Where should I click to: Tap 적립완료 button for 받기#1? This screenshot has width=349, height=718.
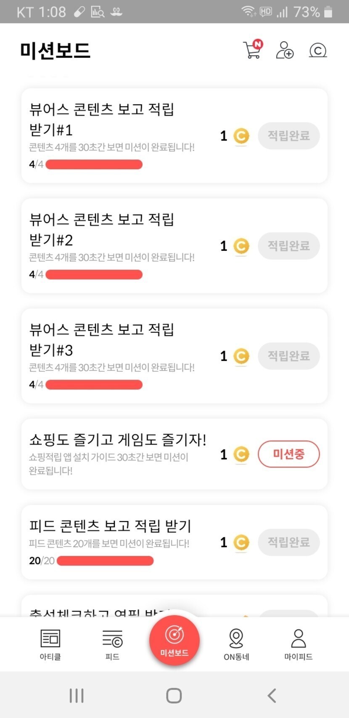pyautogui.click(x=288, y=136)
